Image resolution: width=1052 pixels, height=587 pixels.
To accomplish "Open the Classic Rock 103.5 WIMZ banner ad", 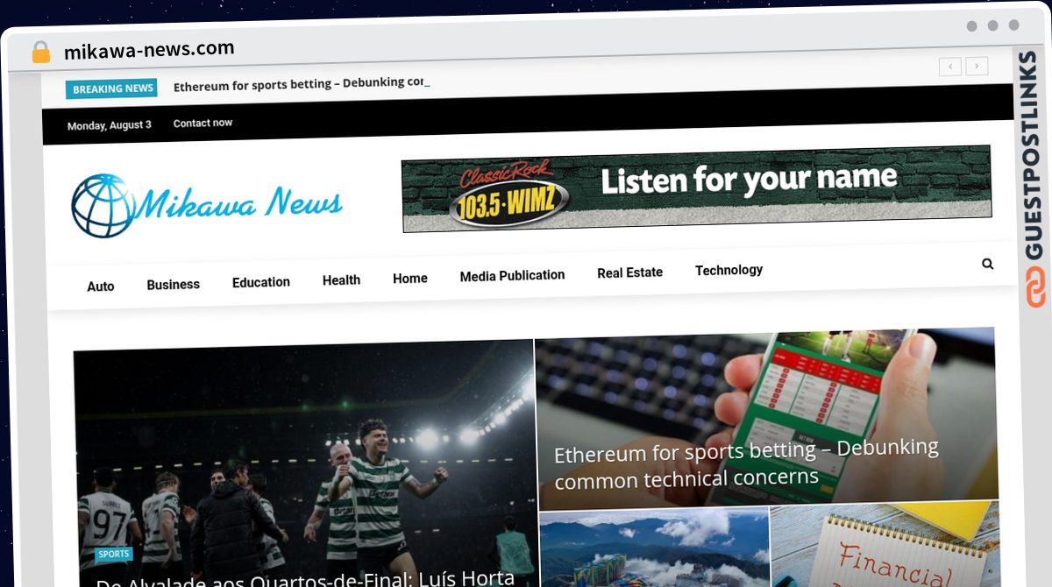I will pyautogui.click(x=697, y=188).
